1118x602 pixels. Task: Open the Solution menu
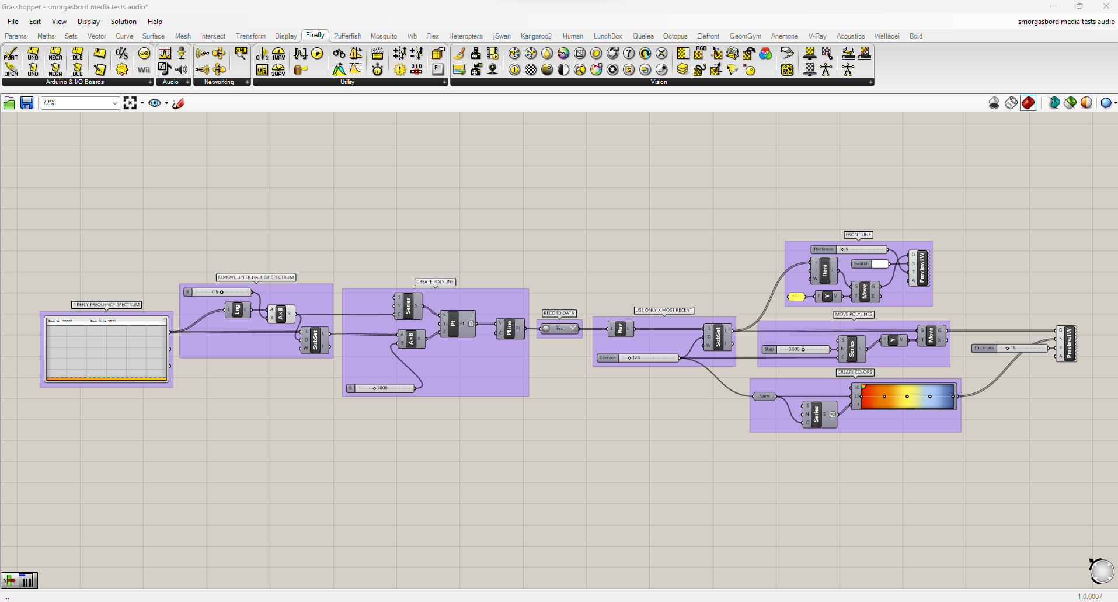123,22
